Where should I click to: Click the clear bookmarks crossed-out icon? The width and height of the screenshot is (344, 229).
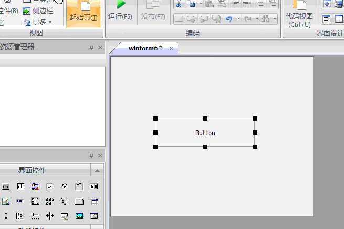coord(216,19)
